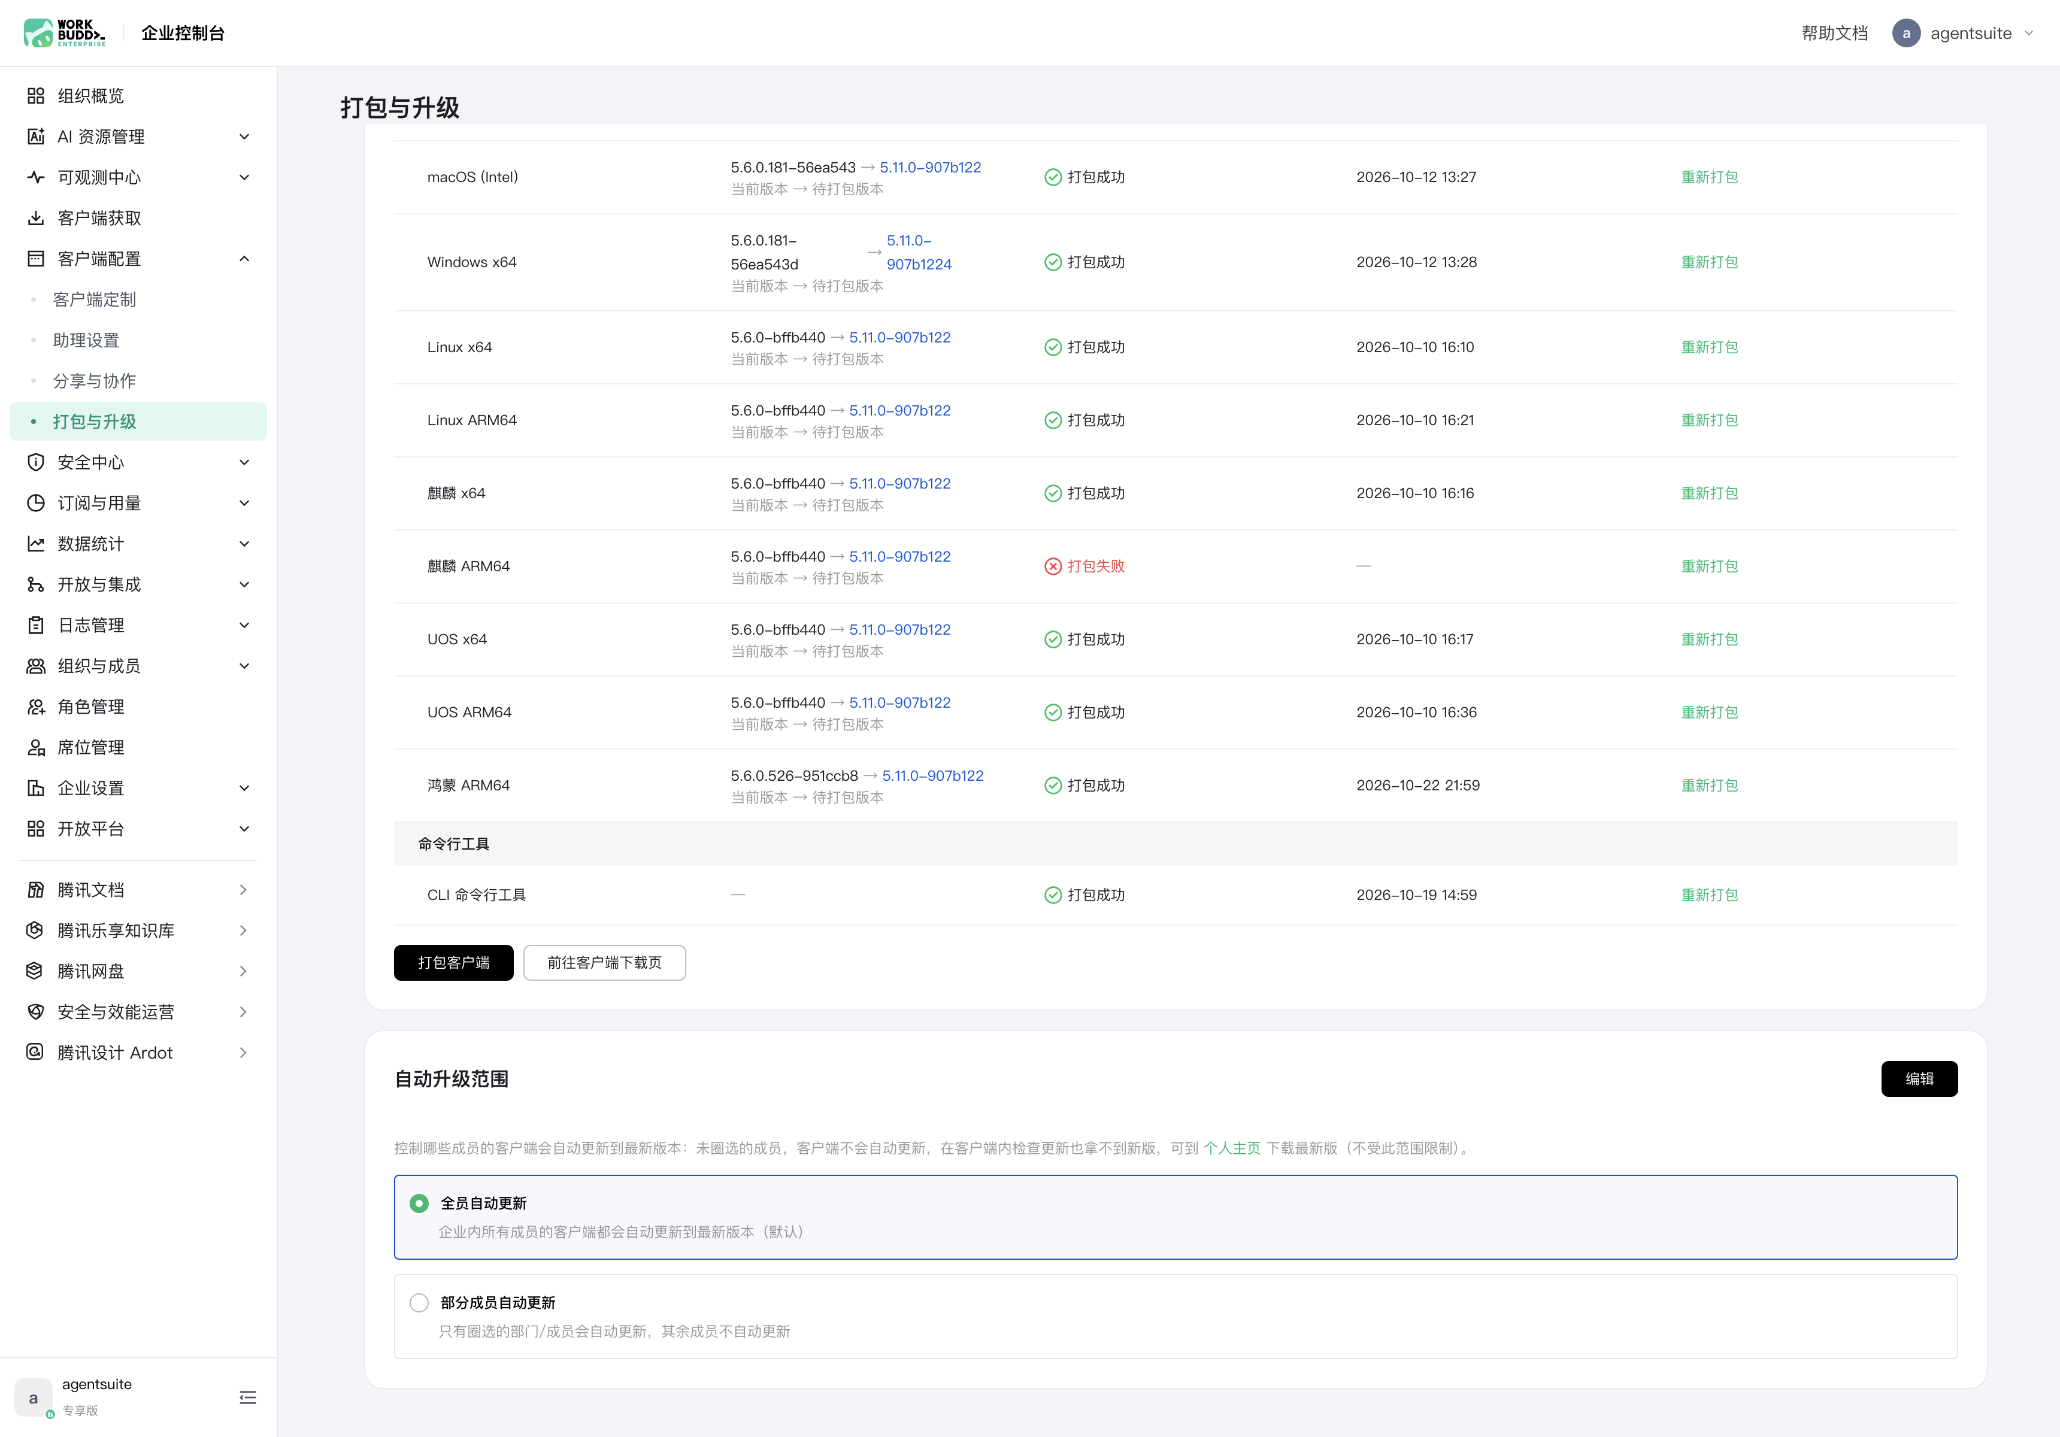Image resolution: width=2060 pixels, height=1437 pixels.
Task: Collapse the sidebar with the menu-fold icon
Action: click(x=248, y=1397)
